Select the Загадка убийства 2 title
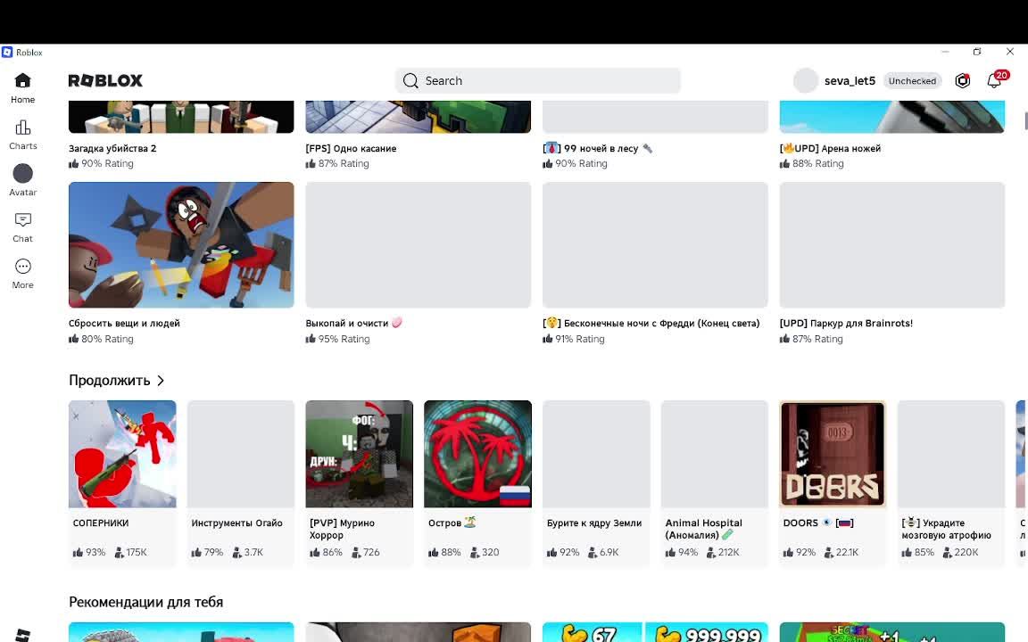 click(112, 148)
